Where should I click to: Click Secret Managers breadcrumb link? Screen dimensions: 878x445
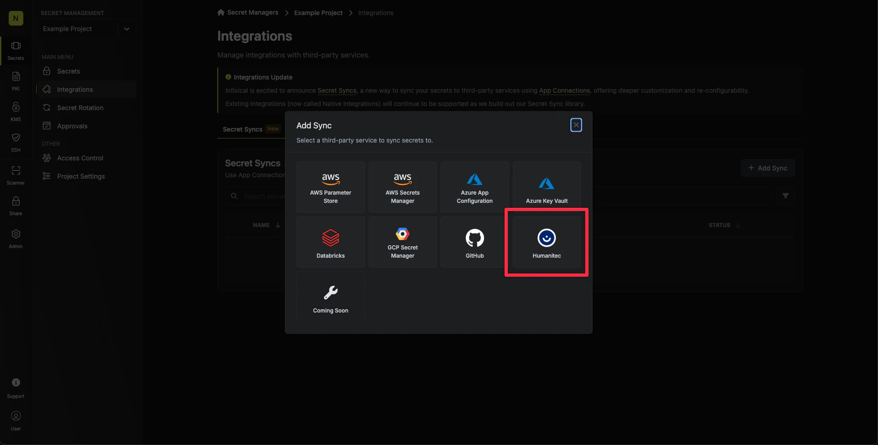tap(253, 13)
